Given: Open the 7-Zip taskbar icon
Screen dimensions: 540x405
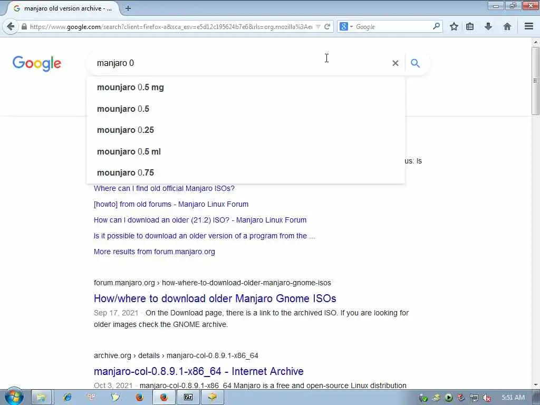Looking at the screenshot, I should (x=188, y=398).
